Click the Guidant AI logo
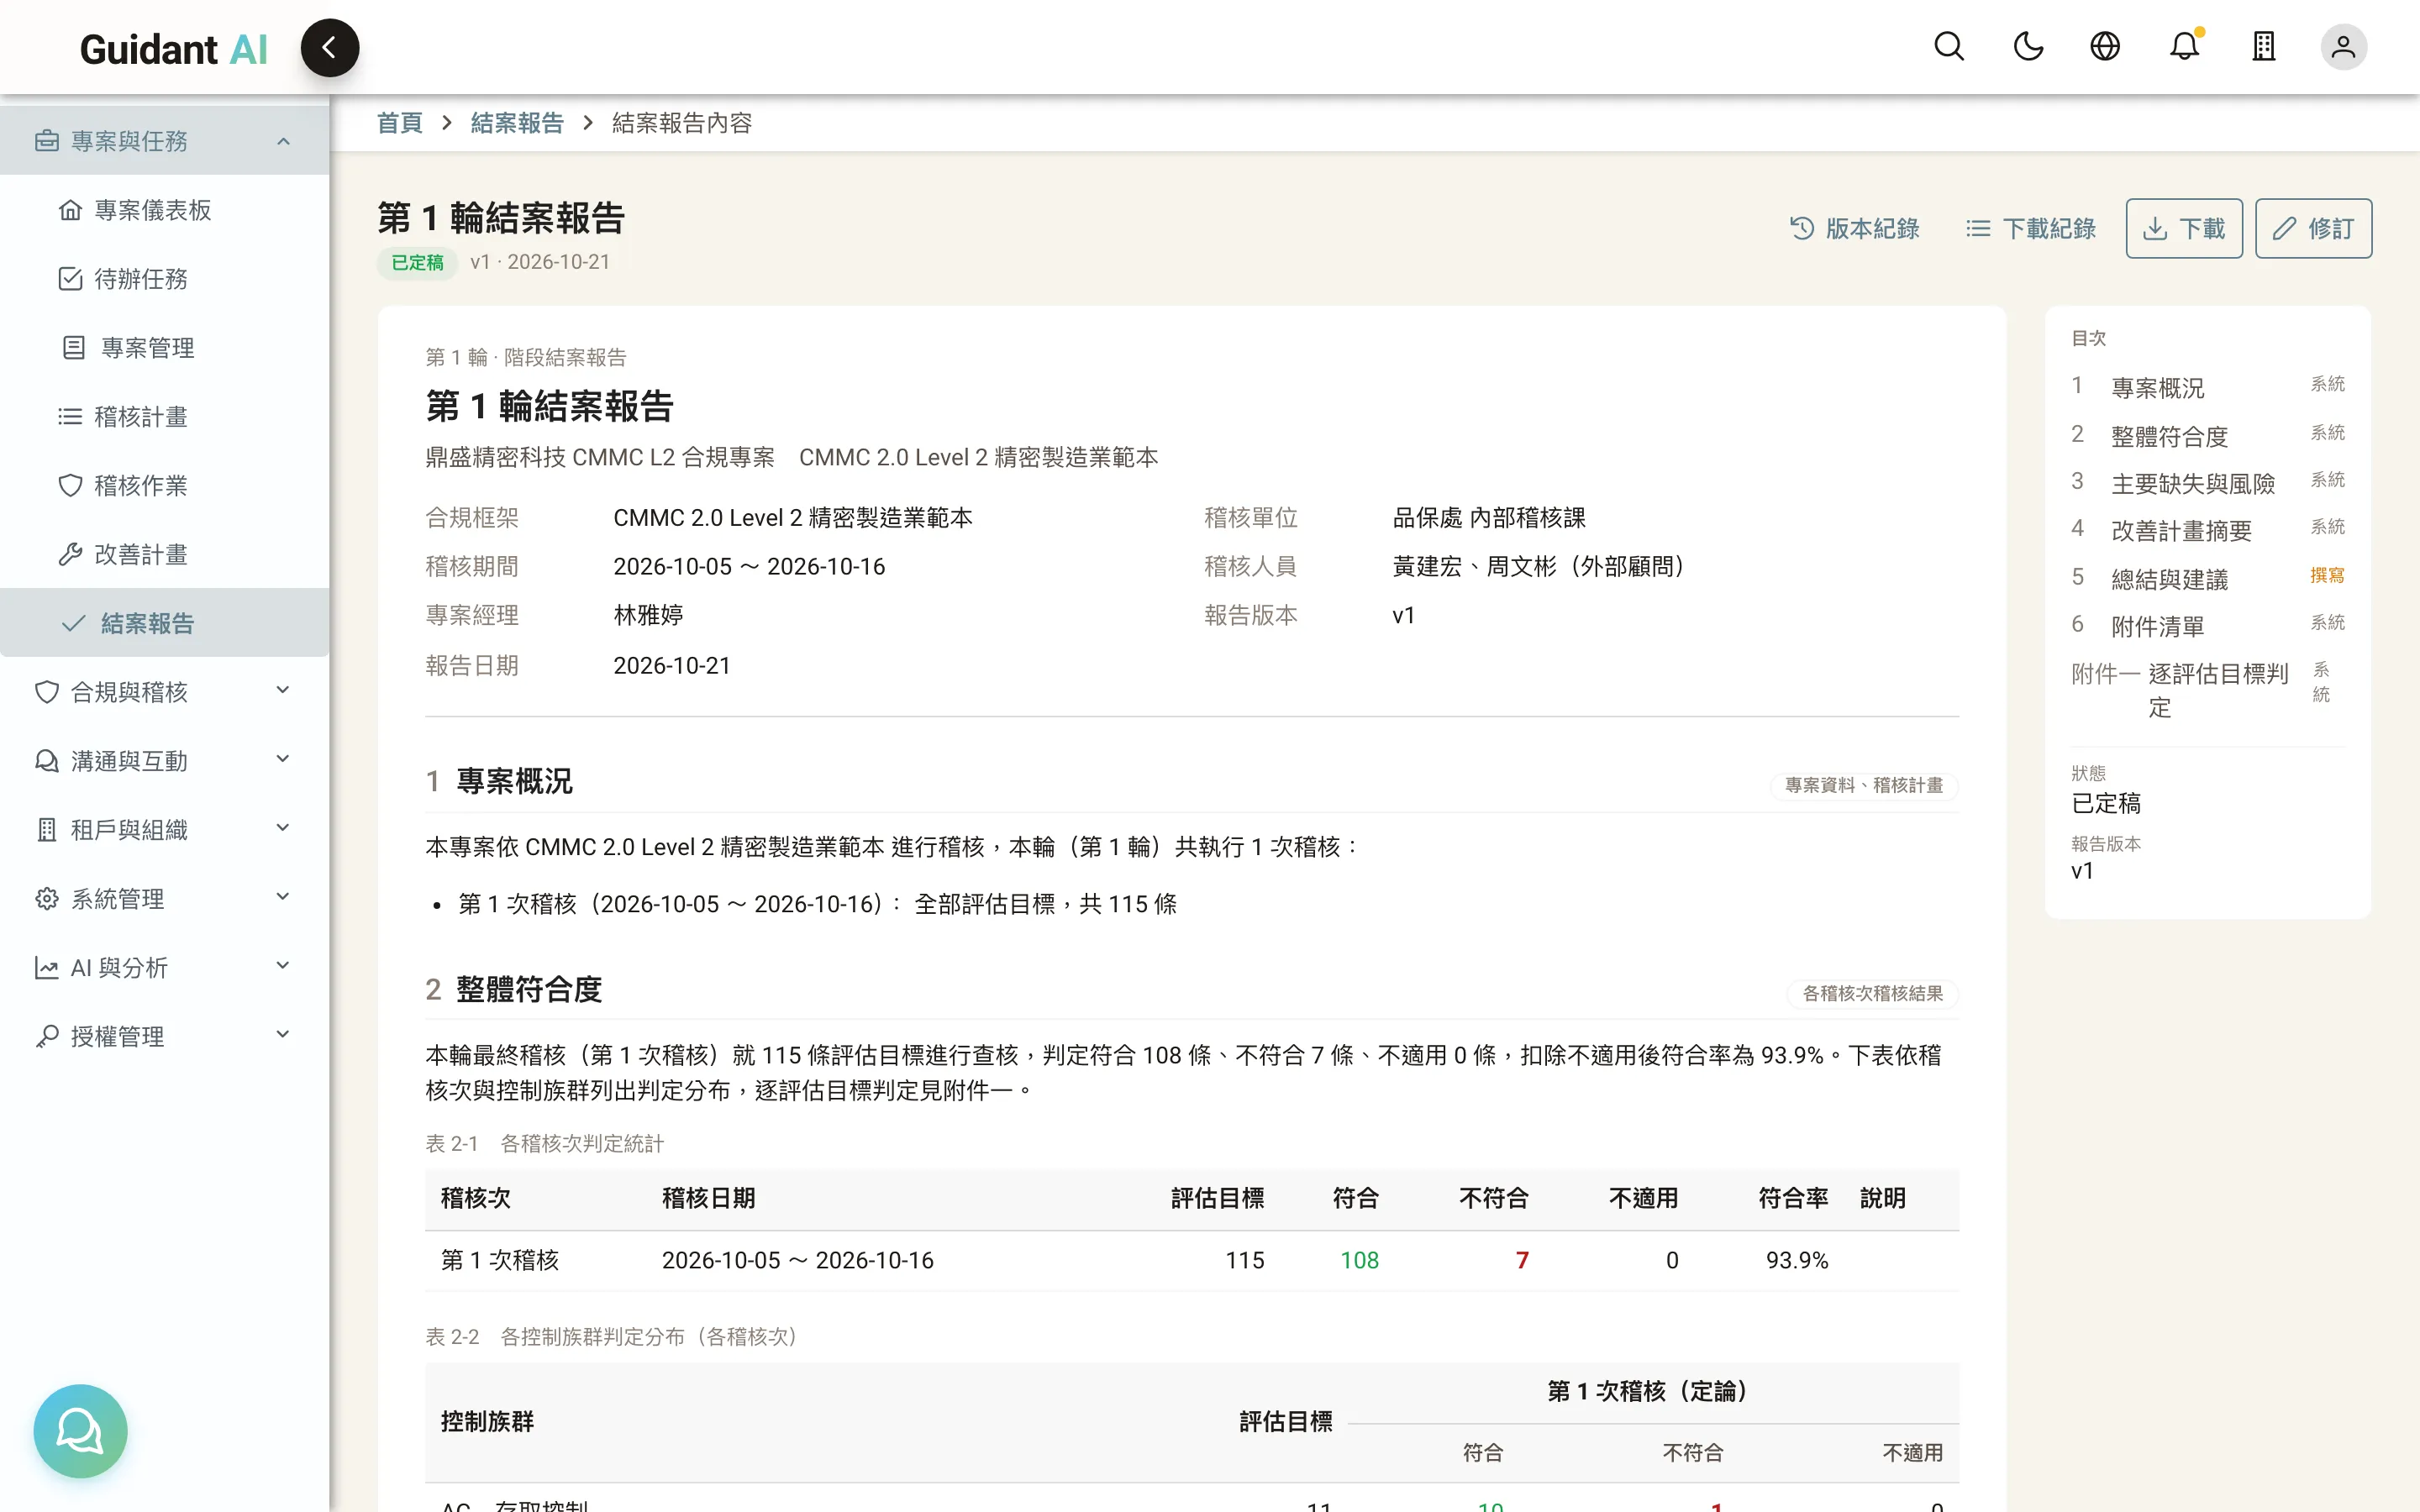 pyautogui.click(x=173, y=49)
